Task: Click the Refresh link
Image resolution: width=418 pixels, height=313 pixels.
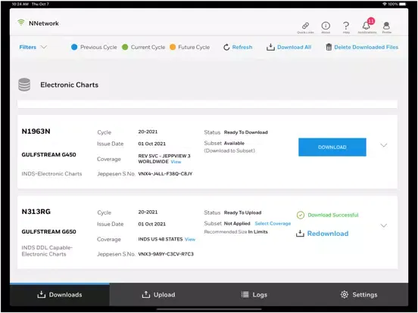Action: pos(242,47)
